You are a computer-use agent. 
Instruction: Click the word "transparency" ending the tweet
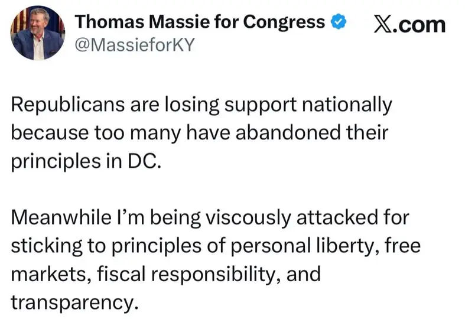tap(71, 301)
